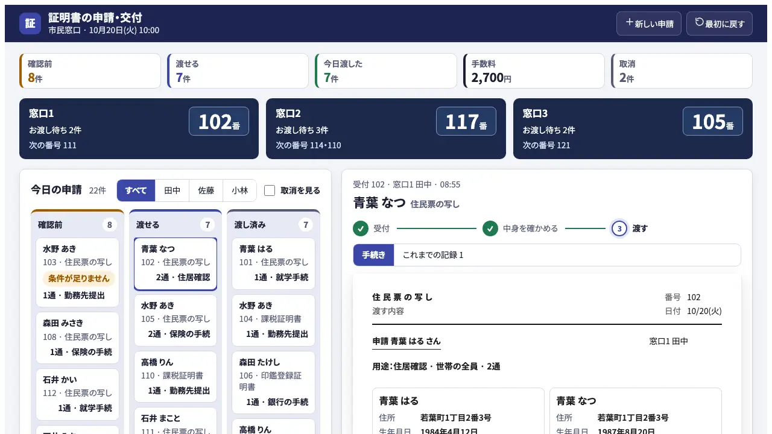
Task: Open the 水野 あき 105 card
Action: (x=176, y=319)
